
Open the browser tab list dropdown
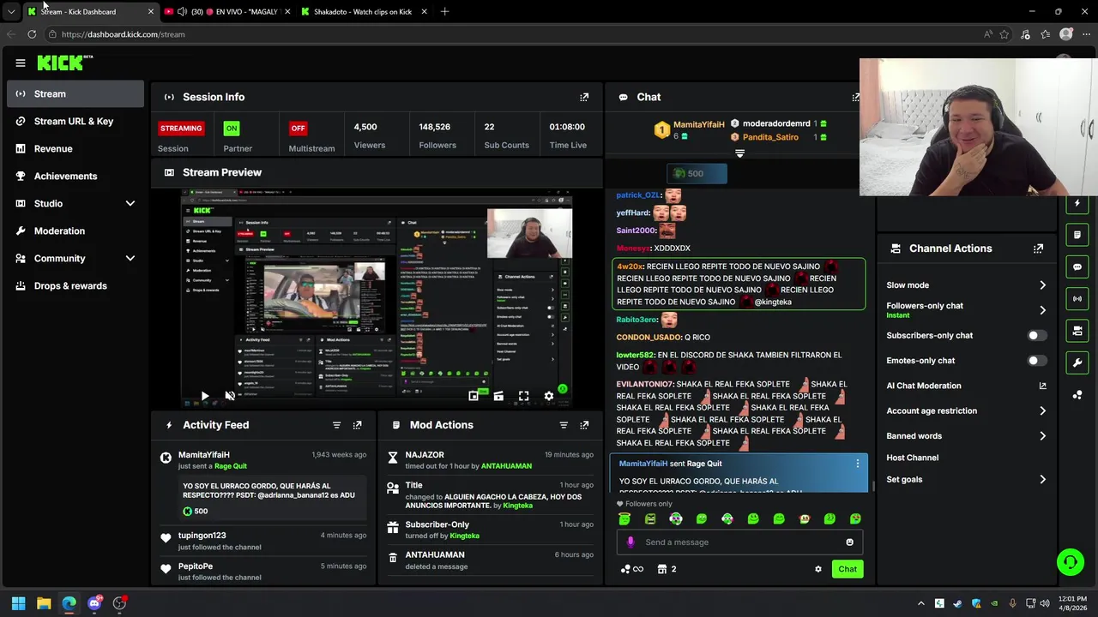[11, 12]
